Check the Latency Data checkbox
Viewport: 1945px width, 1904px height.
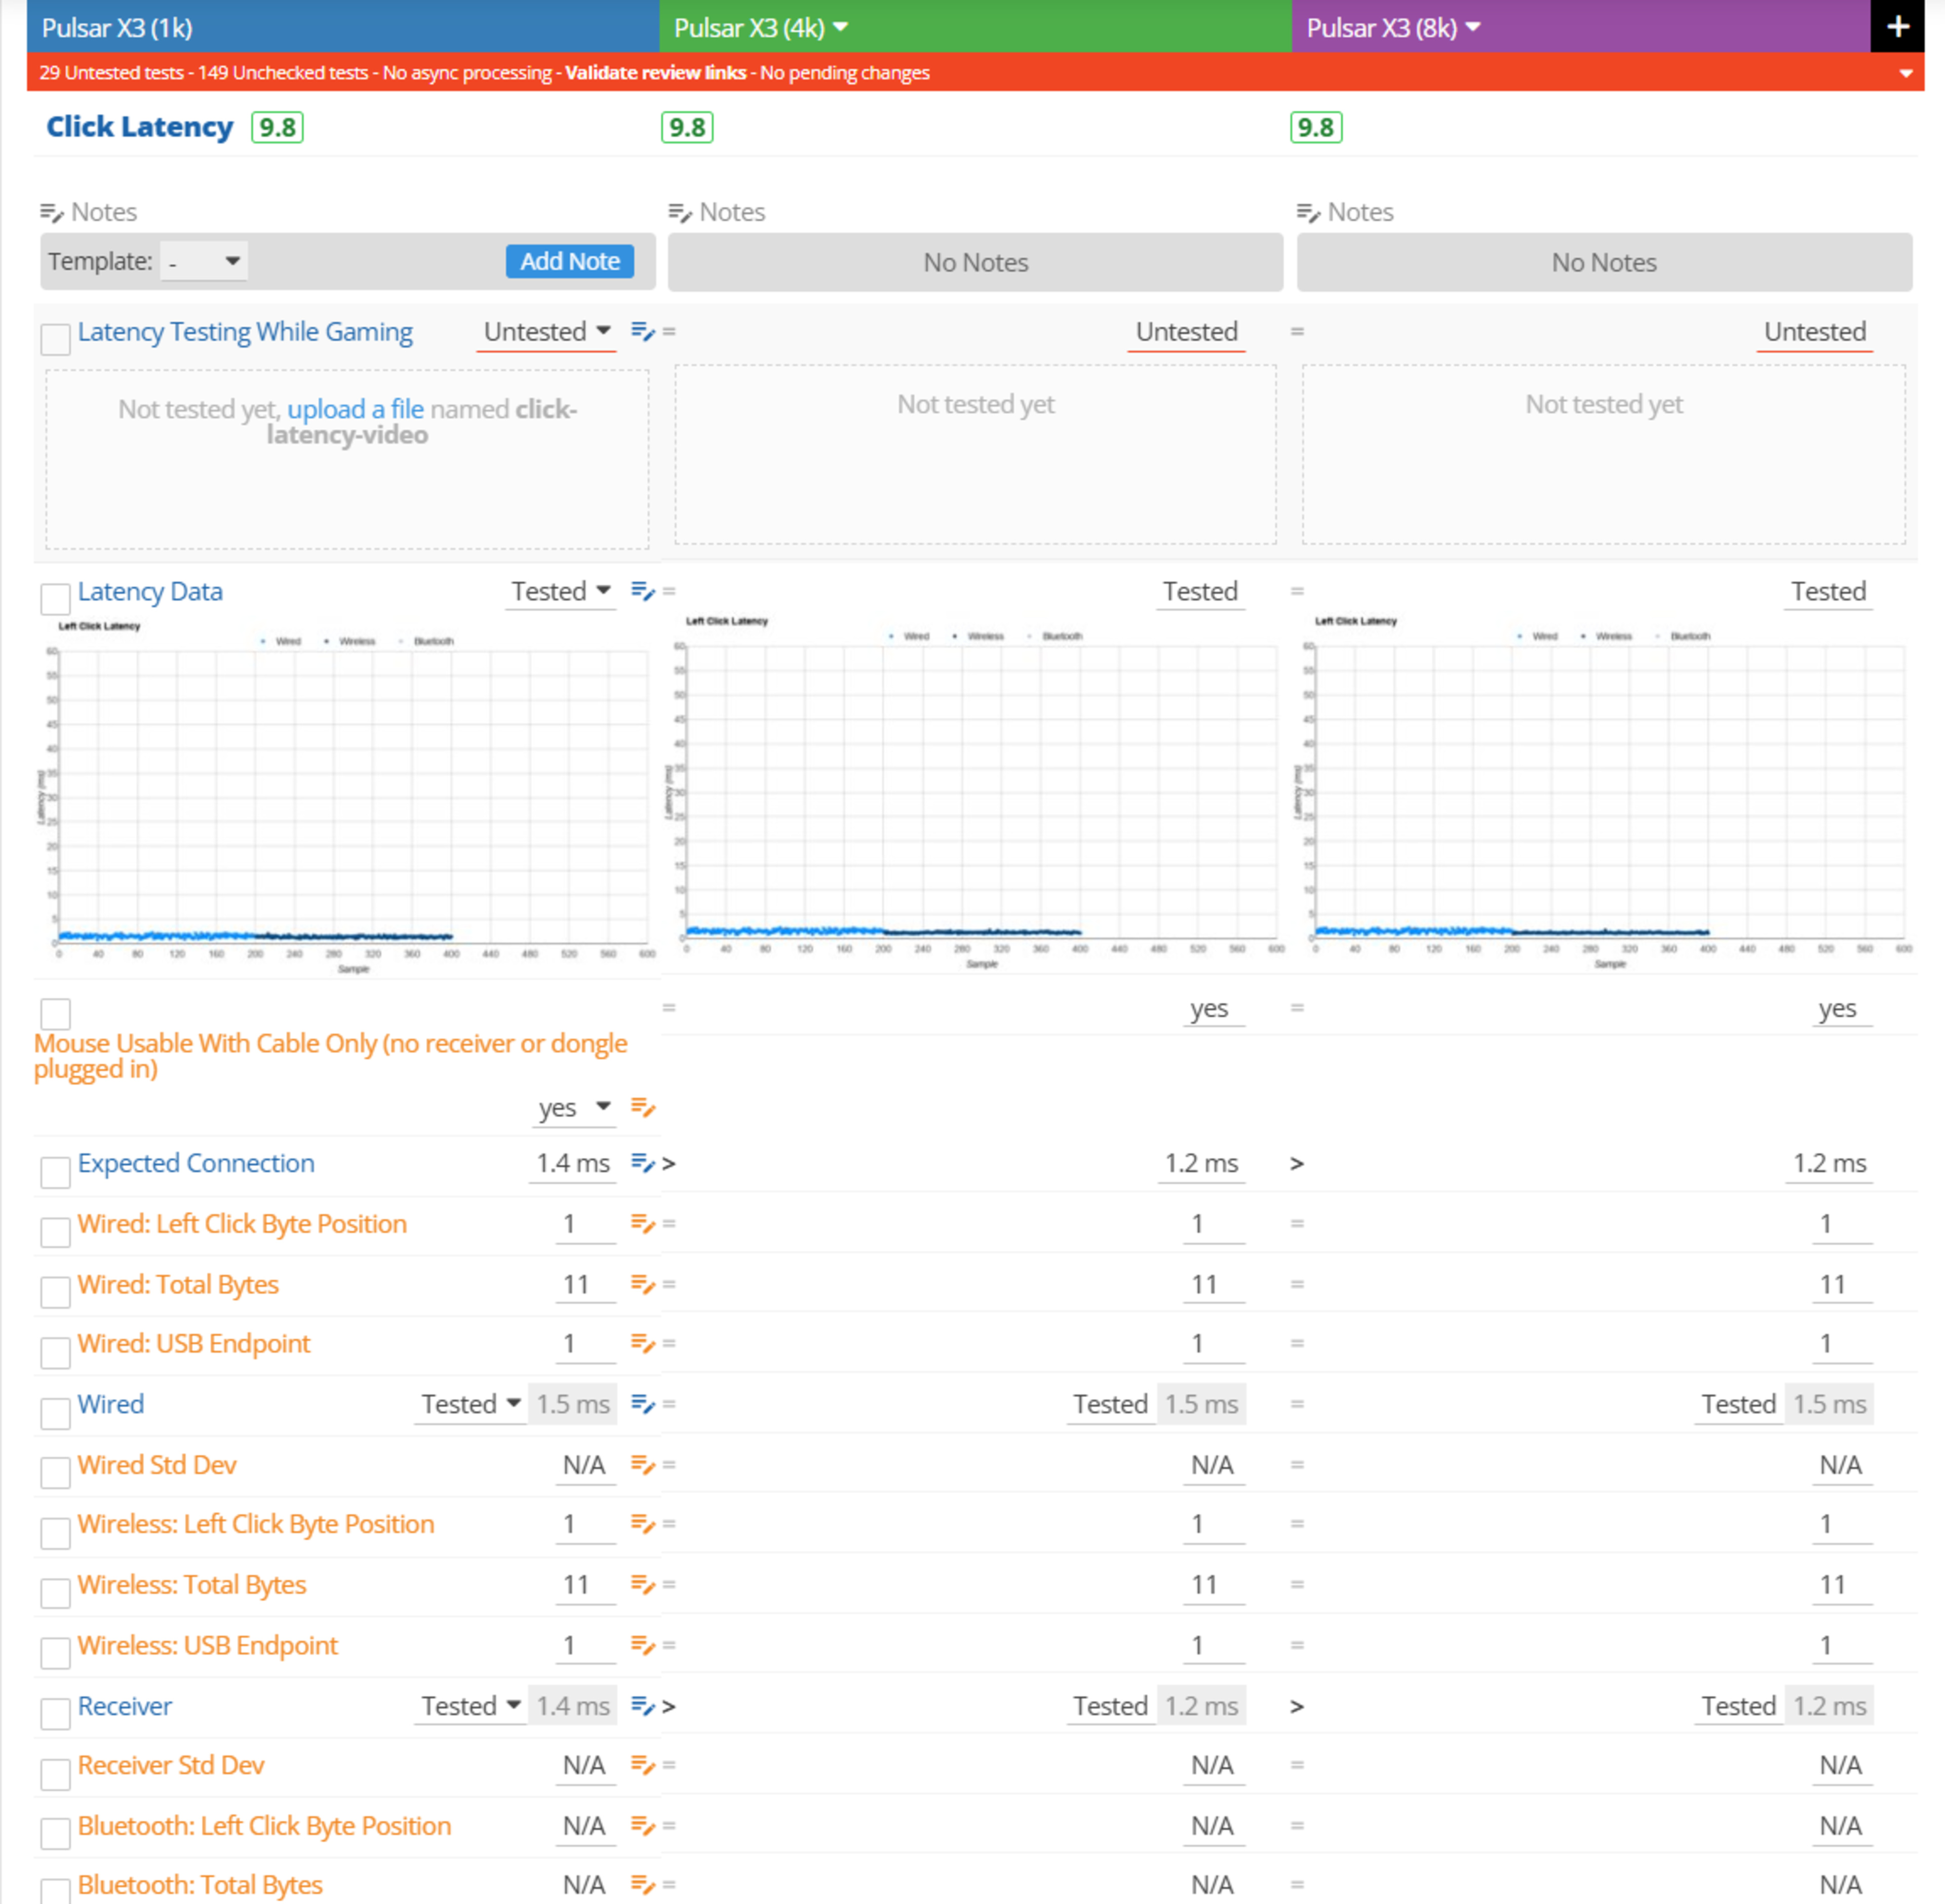click(56, 599)
